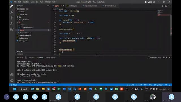The width and height of the screenshot is (181, 102).
Task: Collapse the .vscode folder
Action: [33, 12]
